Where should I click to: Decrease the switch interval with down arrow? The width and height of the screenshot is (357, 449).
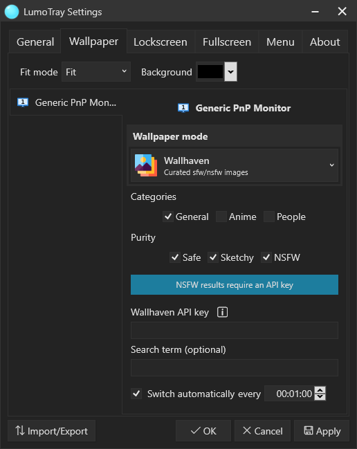[320, 397]
